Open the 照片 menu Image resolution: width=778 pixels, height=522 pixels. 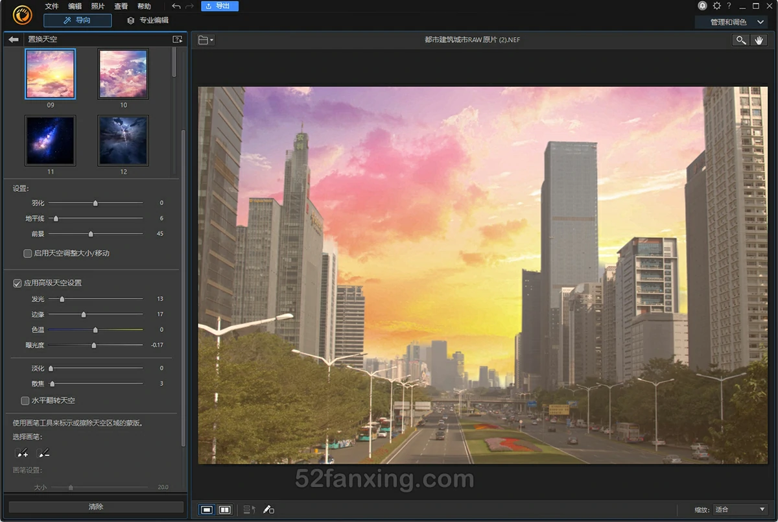98,6
